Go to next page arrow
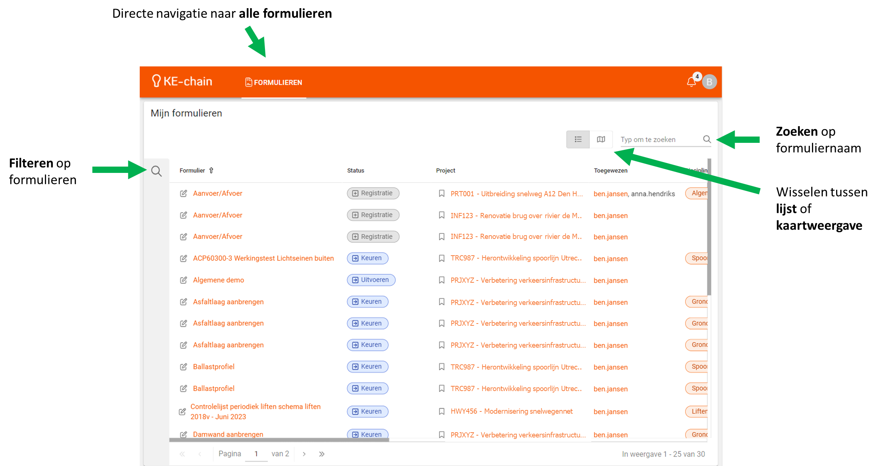Screen dimensions: 877x466 tap(304, 454)
